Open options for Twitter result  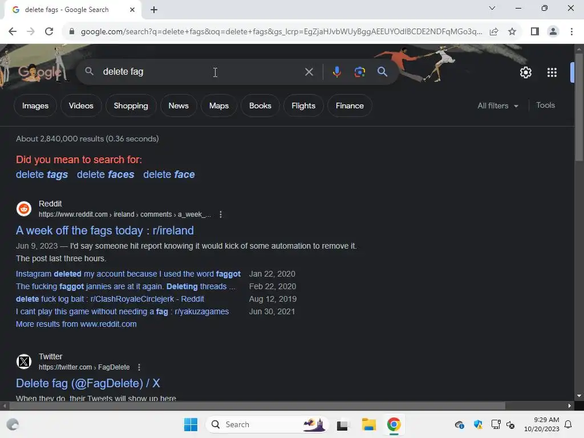coord(139,367)
